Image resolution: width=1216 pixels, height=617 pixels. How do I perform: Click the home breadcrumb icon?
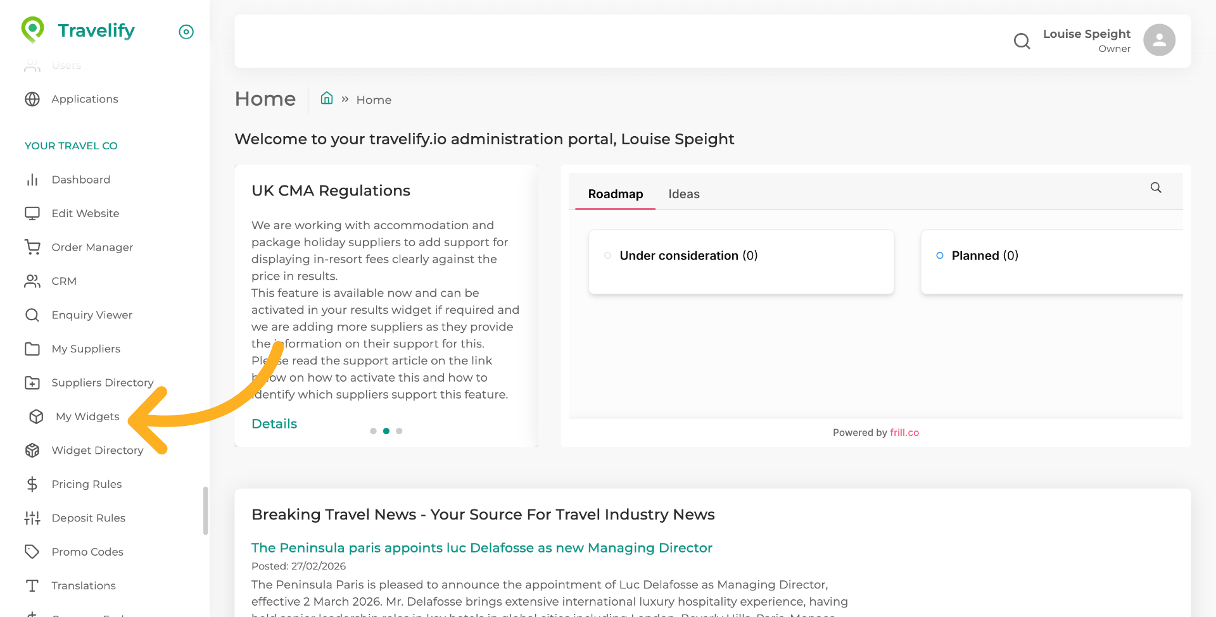tap(327, 98)
